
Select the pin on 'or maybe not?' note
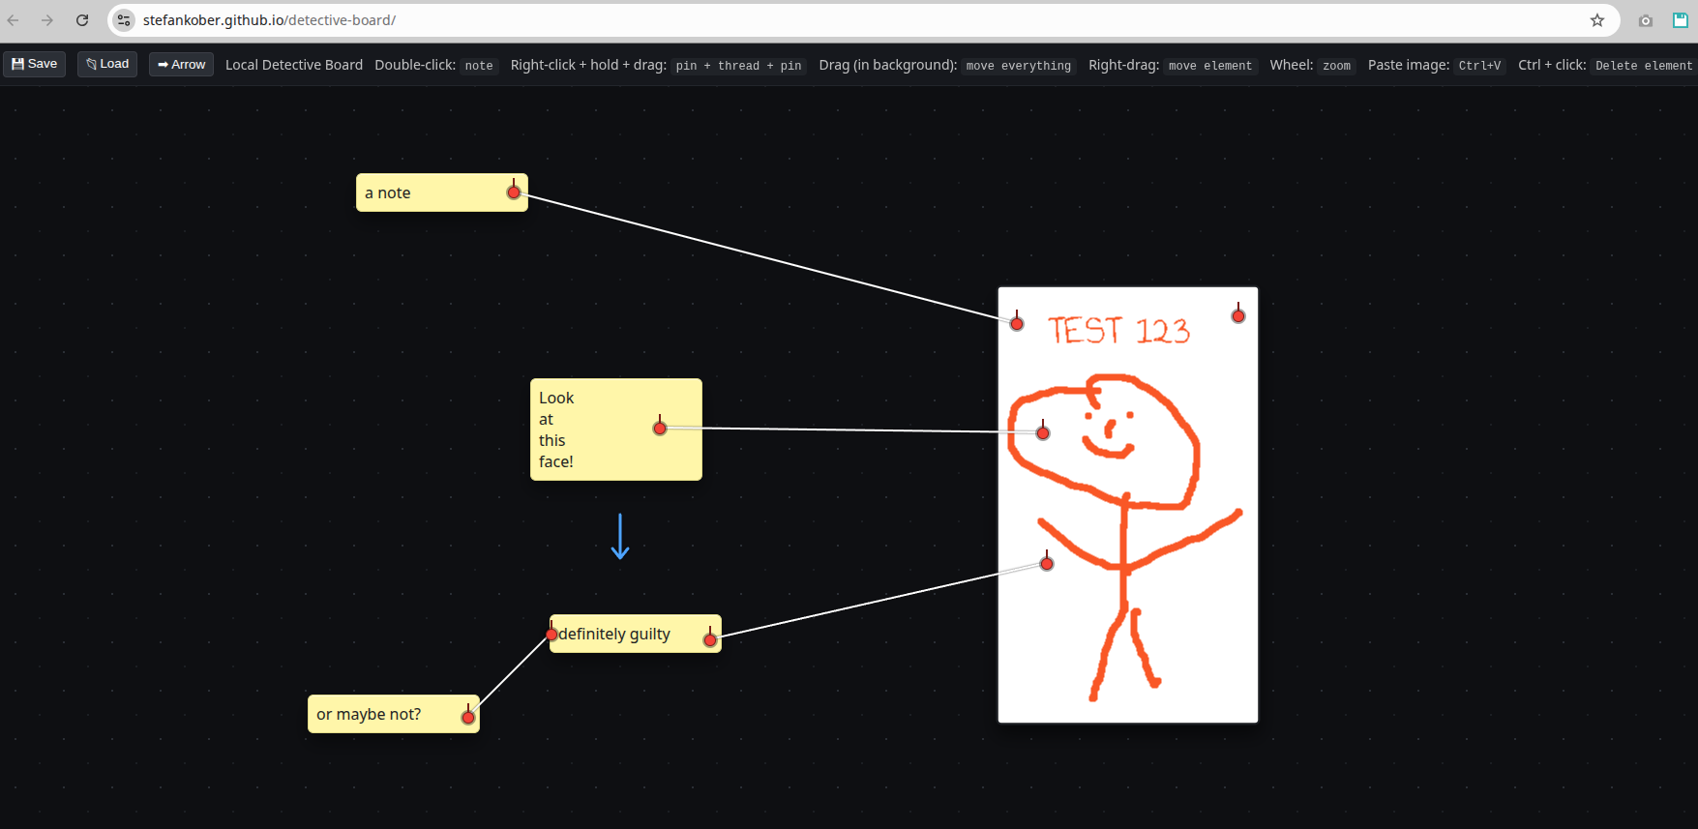[468, 716]
